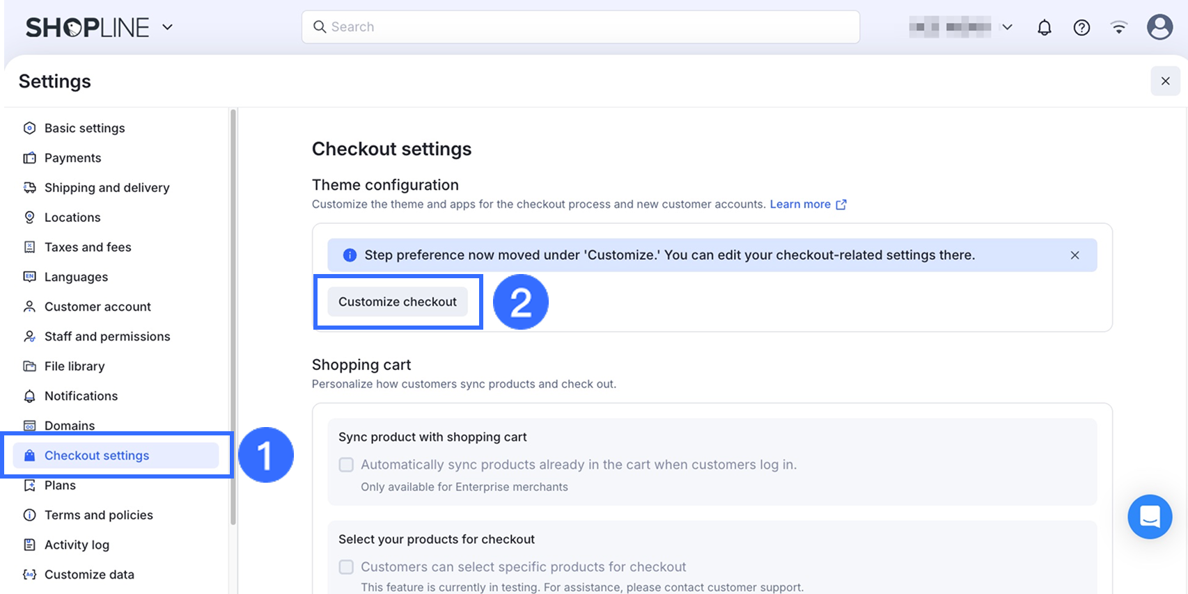
Task: Go to Staff and permissions settings
Action: coord(107,337)
